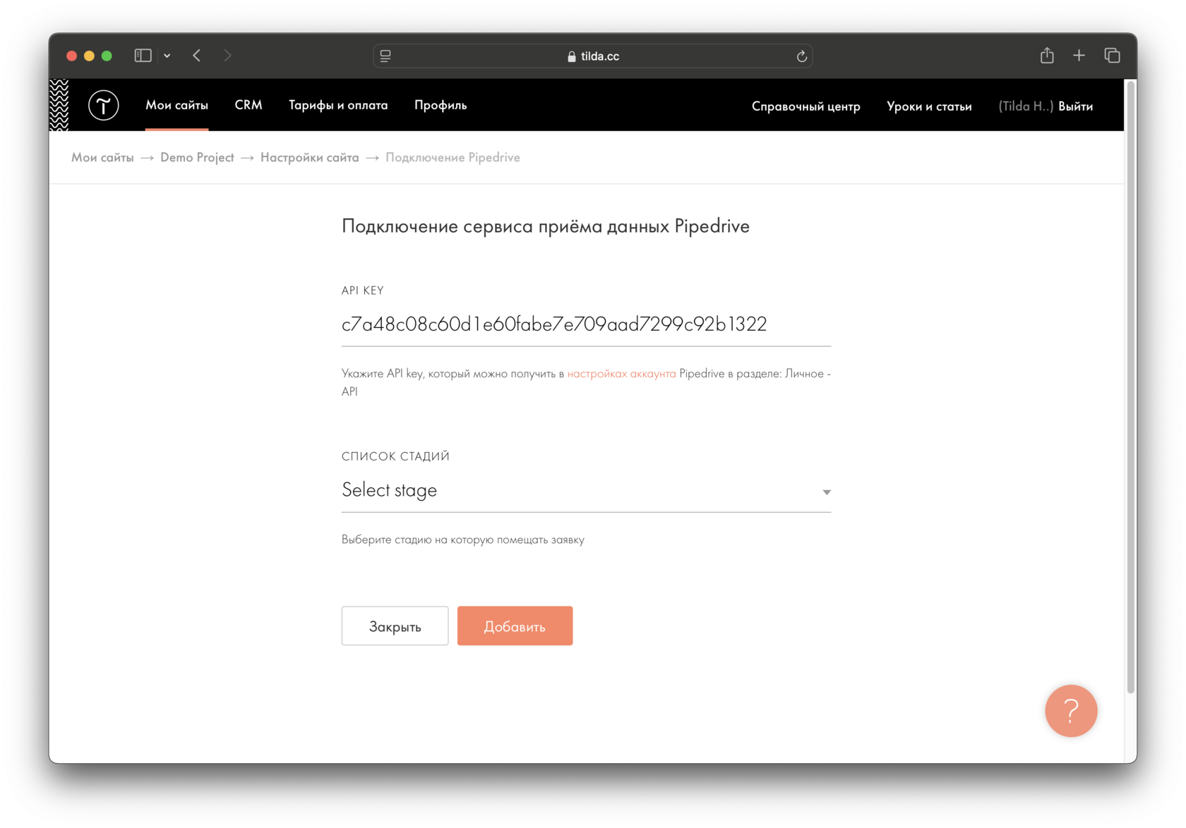Log out via Выйти link
This screenshot has height=828, width=1186.
coord(1075,106)
